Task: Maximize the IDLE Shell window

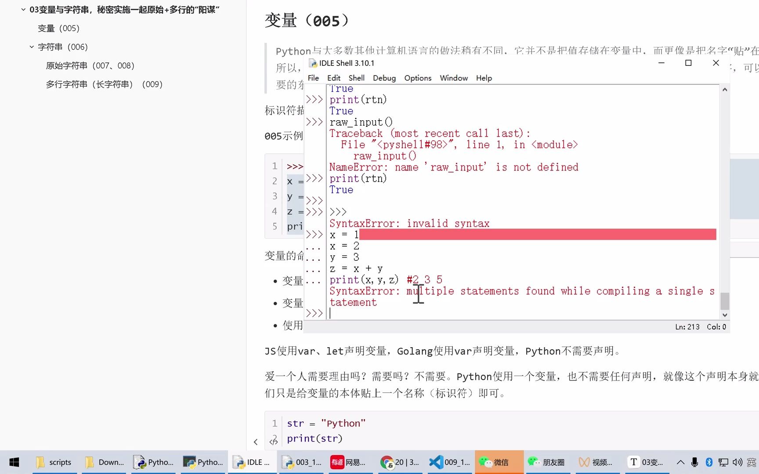Action: (x=688, y=63)
